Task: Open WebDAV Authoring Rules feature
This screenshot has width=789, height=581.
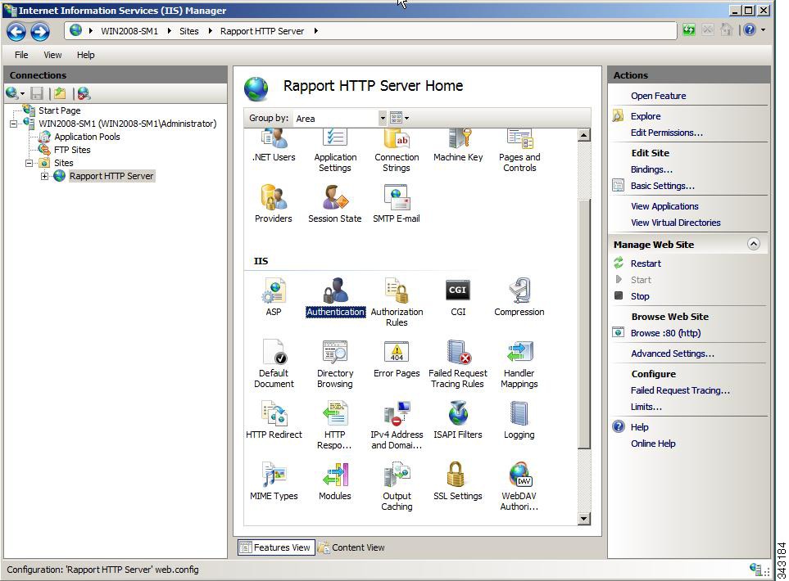Action: 519,486
